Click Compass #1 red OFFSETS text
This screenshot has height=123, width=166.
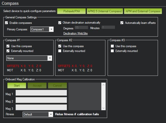click(x=24, y=66)
